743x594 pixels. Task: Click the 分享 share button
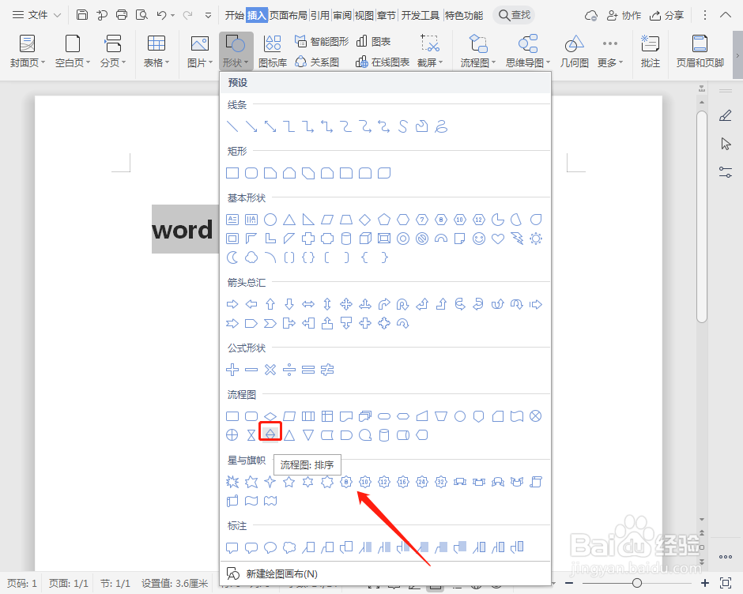669,13
